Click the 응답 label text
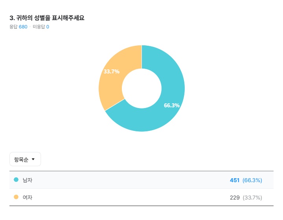Screen dimensions: 283x220 coord(13,27)
